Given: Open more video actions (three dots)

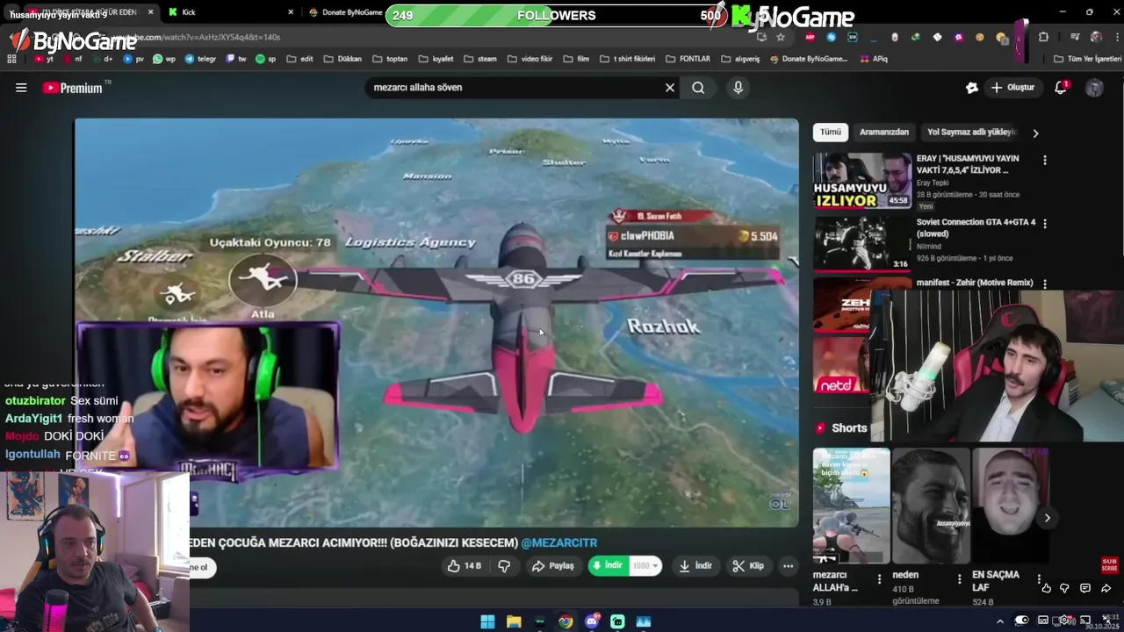Looking at the screenshot, I should (788, 566).
